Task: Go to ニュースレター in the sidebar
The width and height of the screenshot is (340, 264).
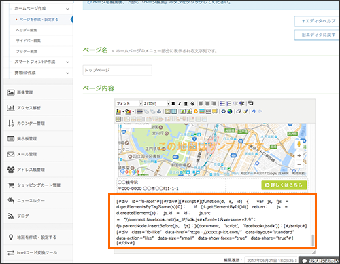Action: [x=38, y=200]
